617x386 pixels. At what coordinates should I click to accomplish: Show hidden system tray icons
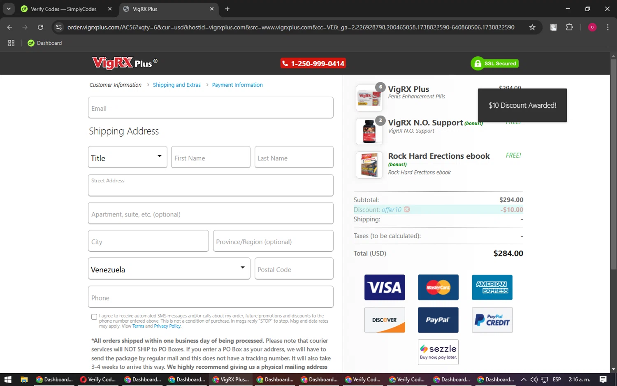click(x=524, y=379)
